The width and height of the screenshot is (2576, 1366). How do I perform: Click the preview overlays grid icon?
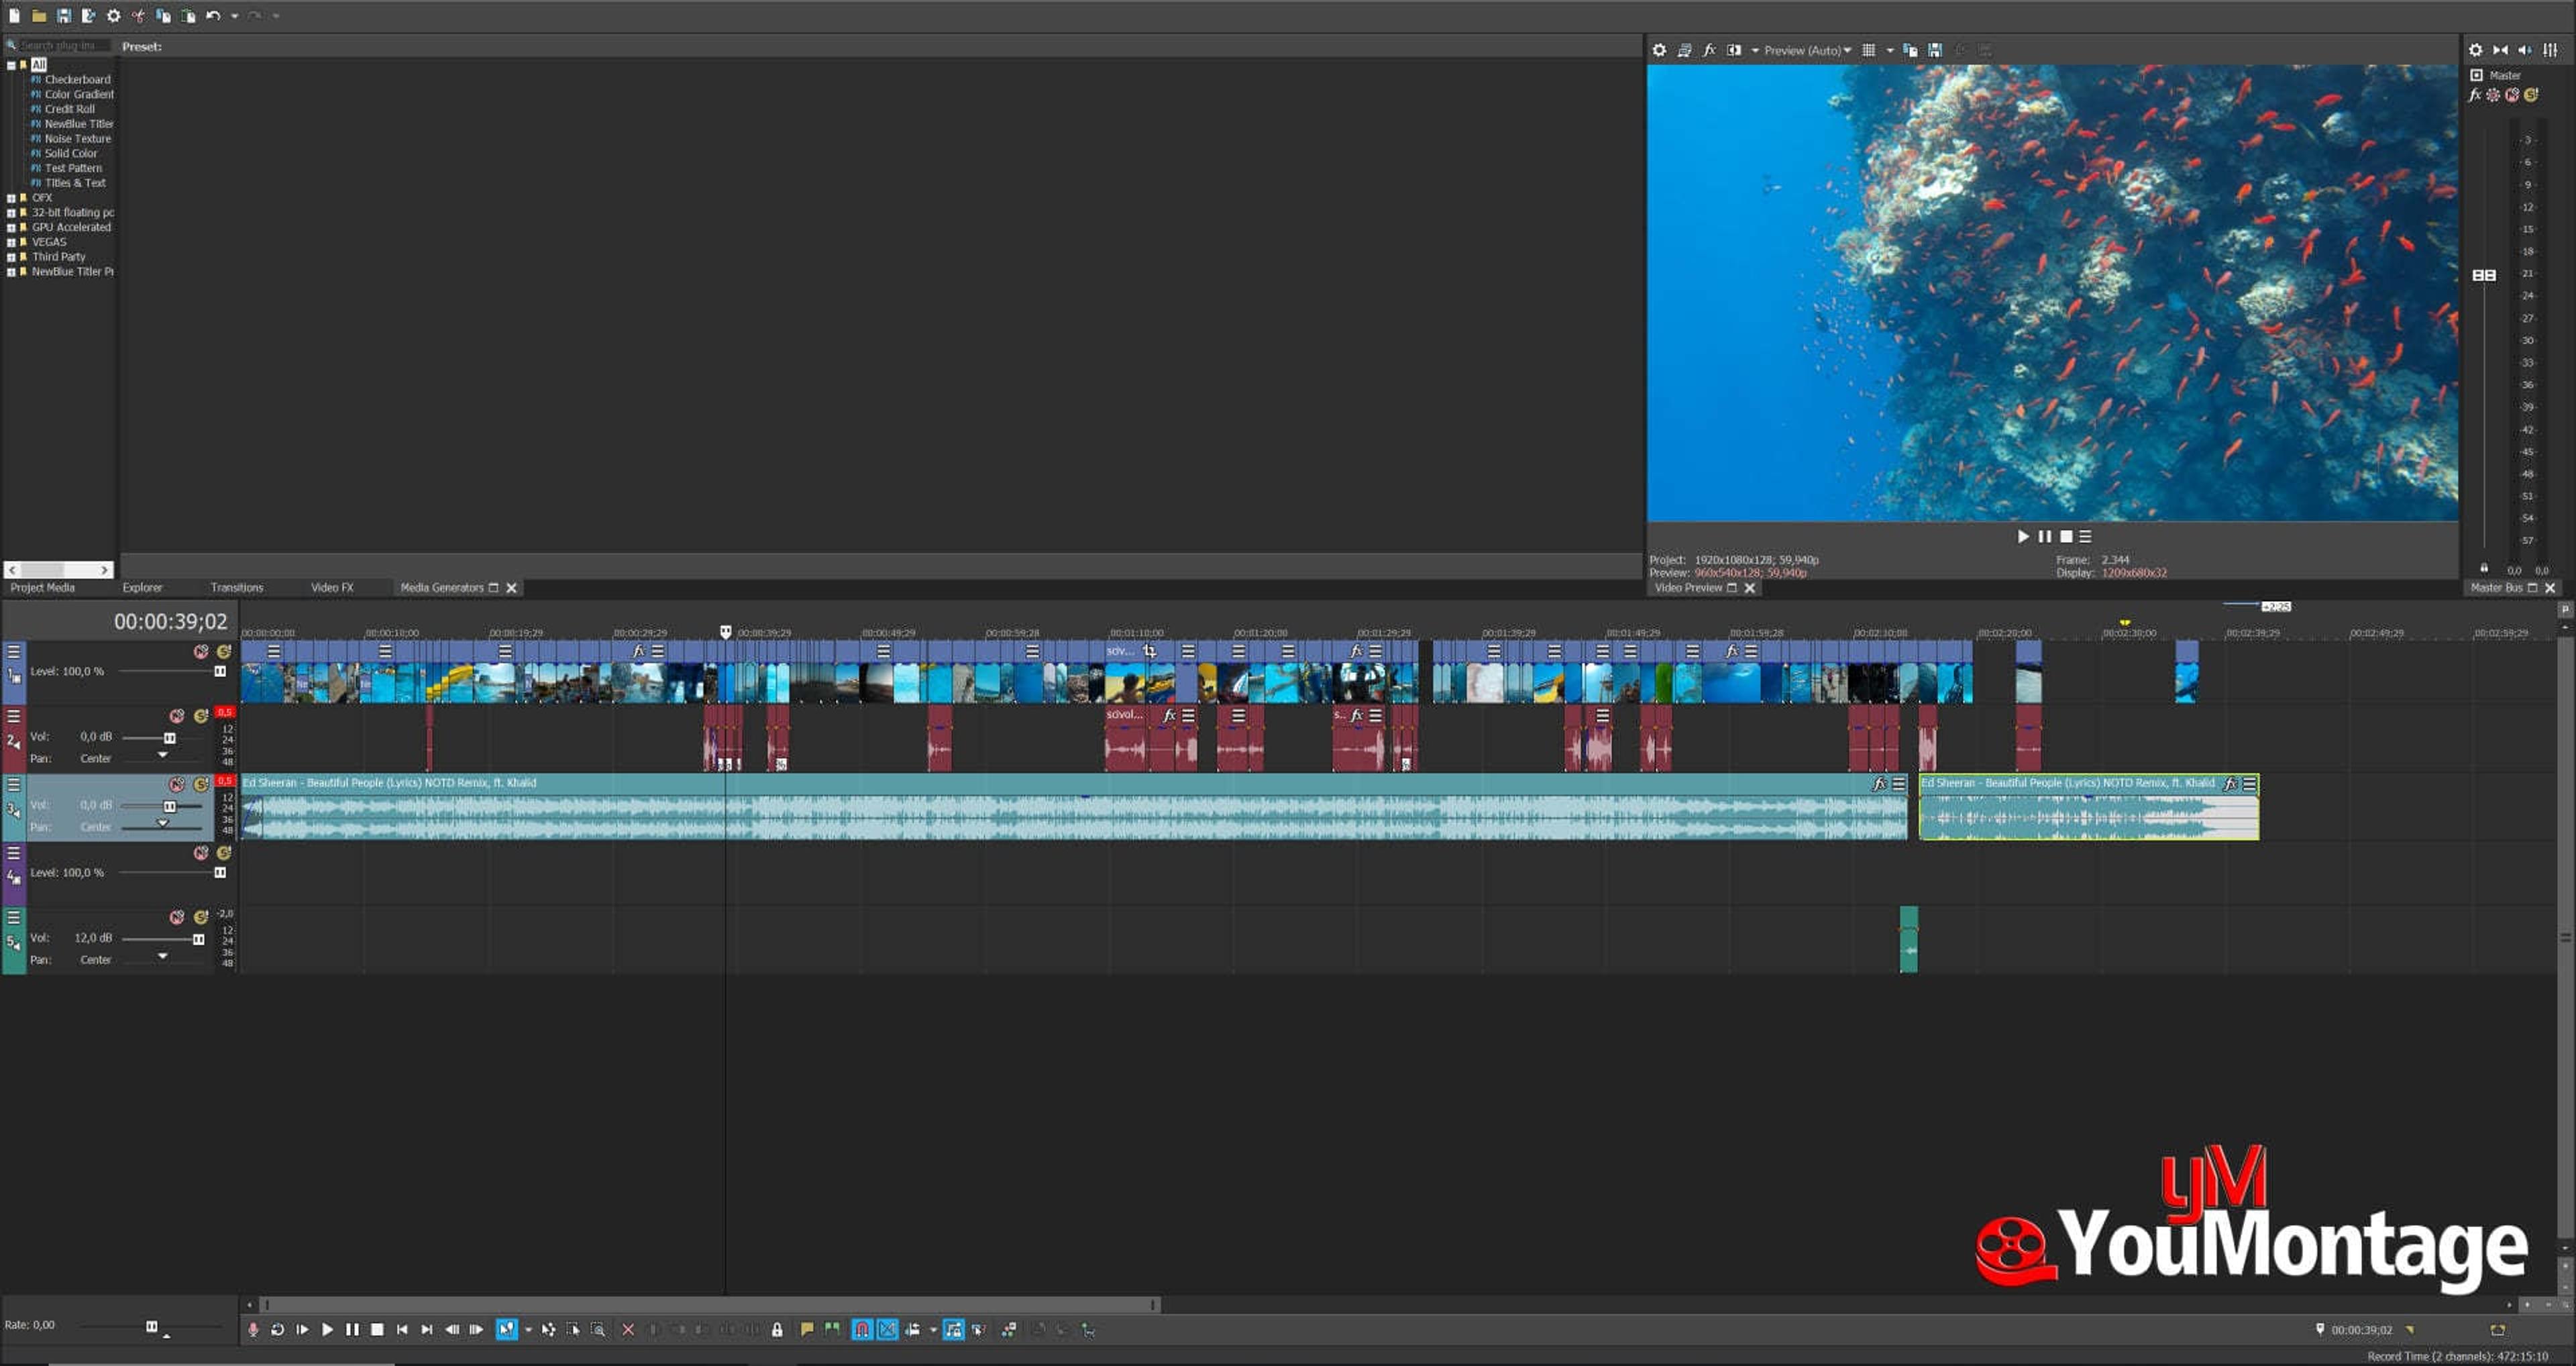tap(1868, 50)
